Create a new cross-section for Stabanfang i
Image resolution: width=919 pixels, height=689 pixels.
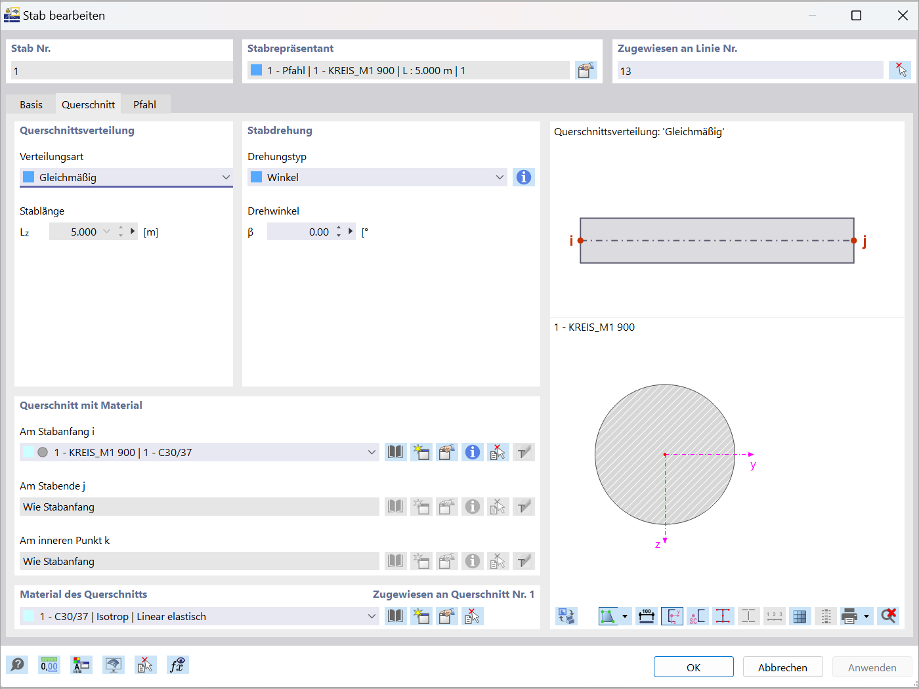pos(421,452)
